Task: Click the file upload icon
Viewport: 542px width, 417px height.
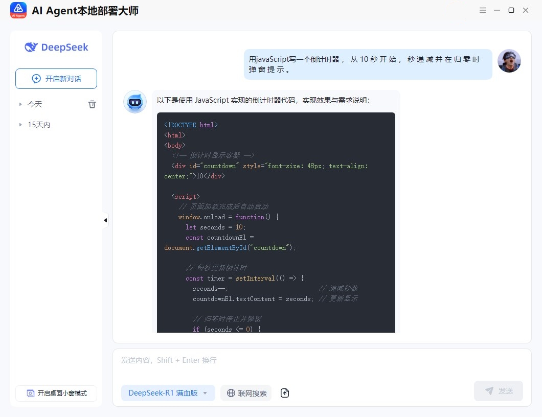Action: pyautogui.click(x=284, y=393)
